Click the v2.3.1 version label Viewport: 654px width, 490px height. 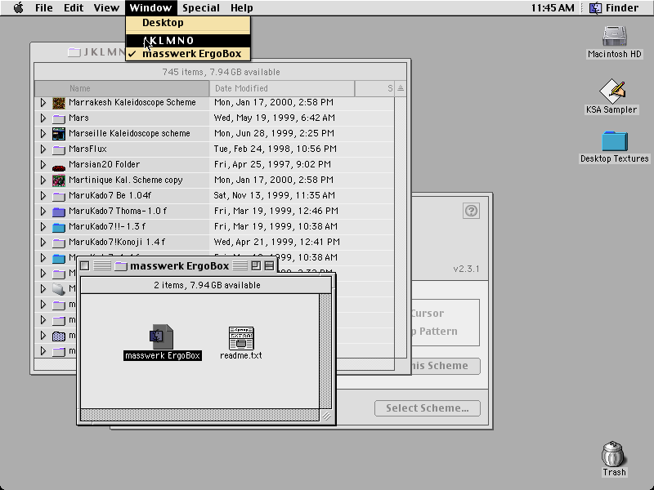(466, 269)
